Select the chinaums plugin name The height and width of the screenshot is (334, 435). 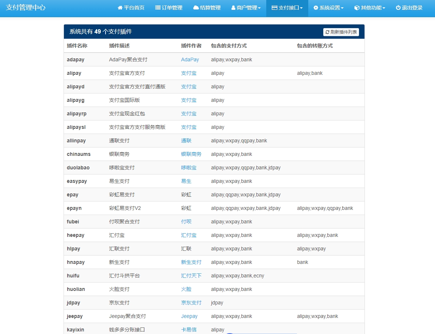[79, 154]
